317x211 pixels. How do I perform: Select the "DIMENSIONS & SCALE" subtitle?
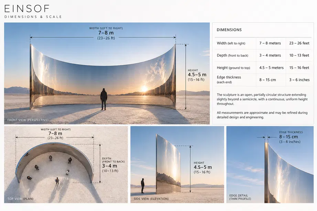[x=33, y=17]
